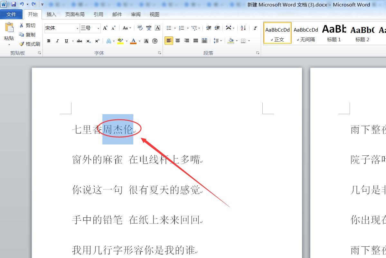Click the Numbering list icon
The image size is (386, 258).
point(182,28)
